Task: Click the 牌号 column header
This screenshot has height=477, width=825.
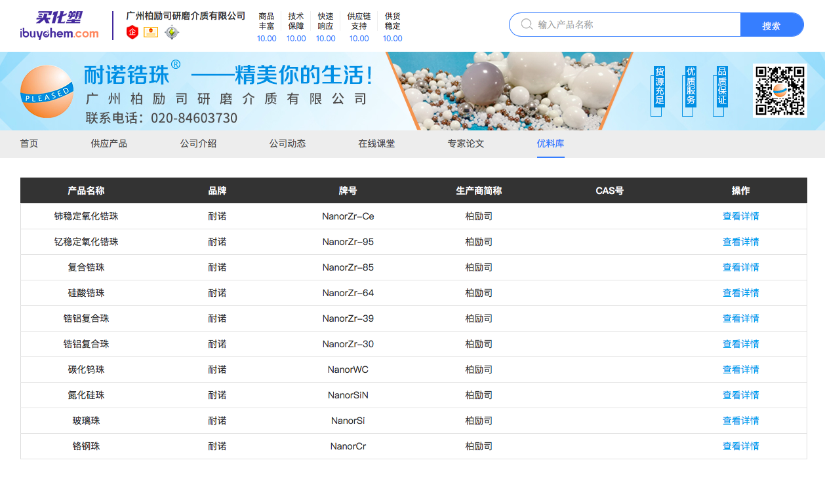Action: pyautogui.click(x=348, y=191)
